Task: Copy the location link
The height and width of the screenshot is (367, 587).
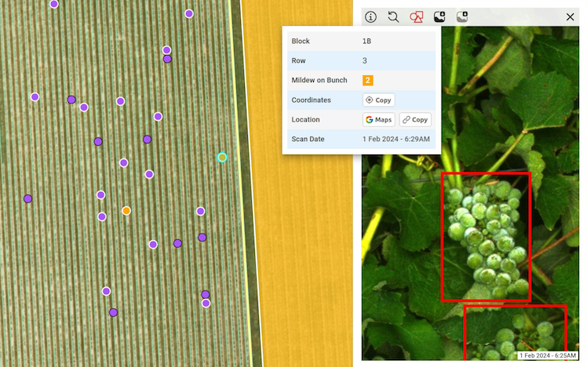Action: pos(415,120)
